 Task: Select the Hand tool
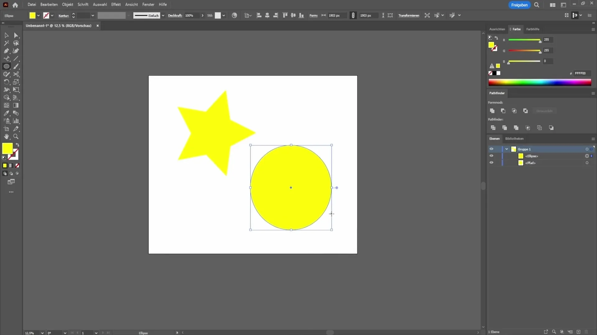[6, 136]
